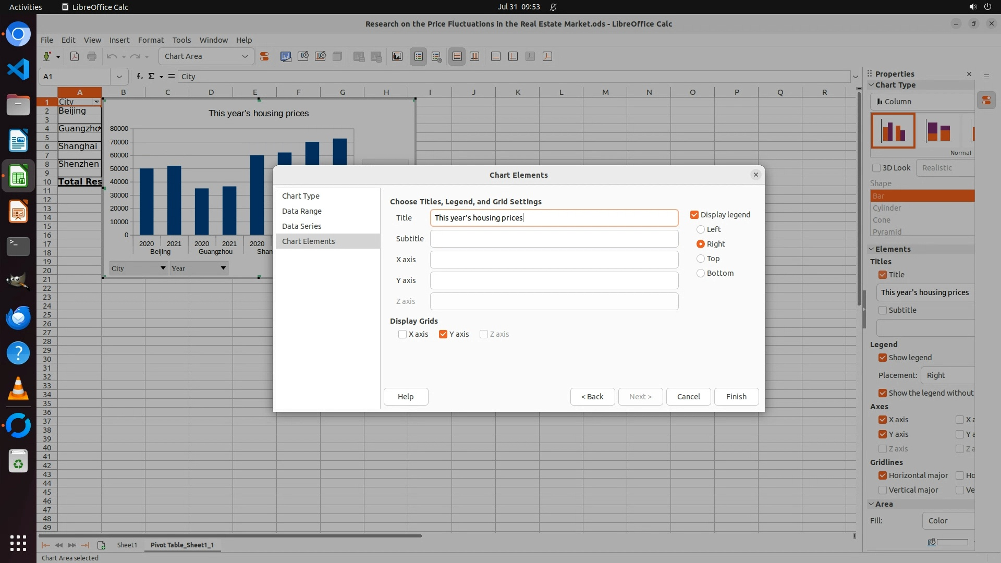Screen dimensions: 1001x563
Task: Open Thunderbird from the dock
Action: 18,317
